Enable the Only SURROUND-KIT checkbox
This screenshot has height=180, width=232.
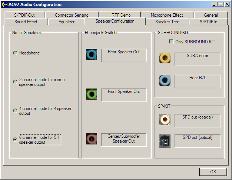(x=192, y=42)
